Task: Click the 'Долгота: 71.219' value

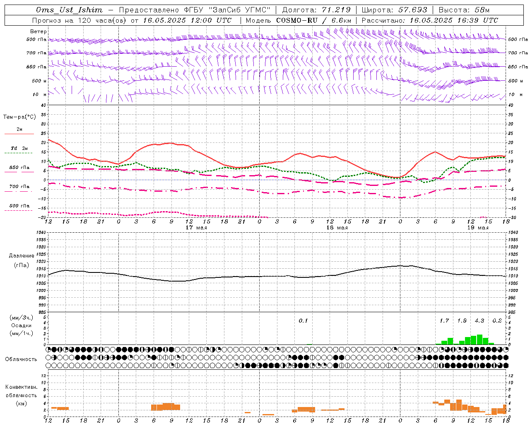Action: [x=316, y=10]
